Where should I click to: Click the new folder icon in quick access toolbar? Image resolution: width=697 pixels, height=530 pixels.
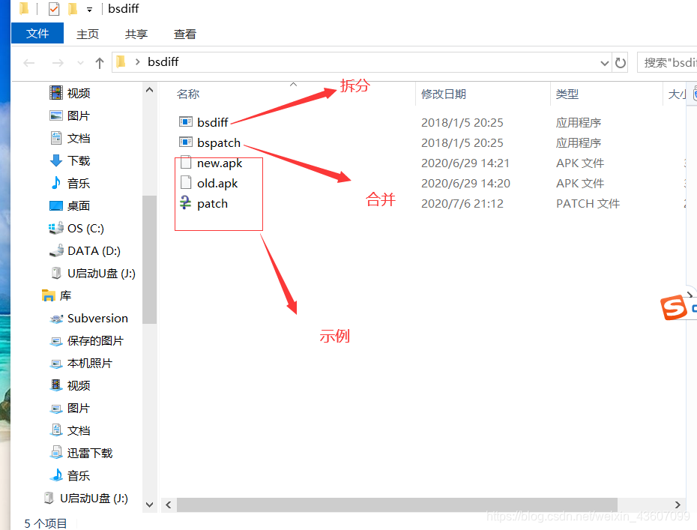point(73,9)
